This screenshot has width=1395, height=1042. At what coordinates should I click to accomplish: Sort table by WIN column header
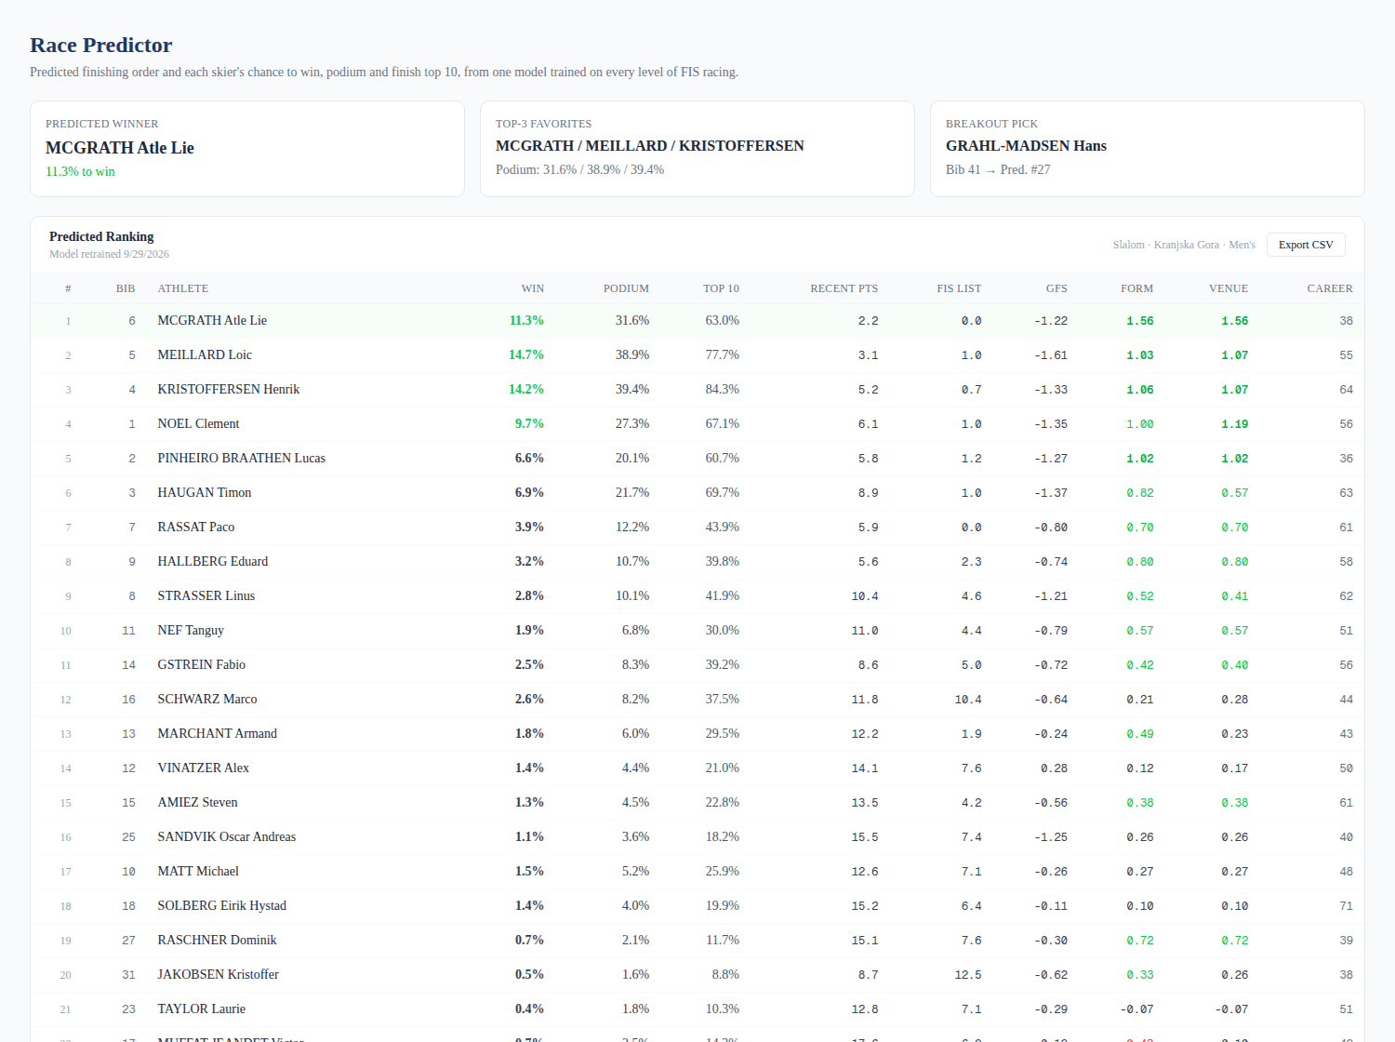pyautogui.click(x=532, y=288)
